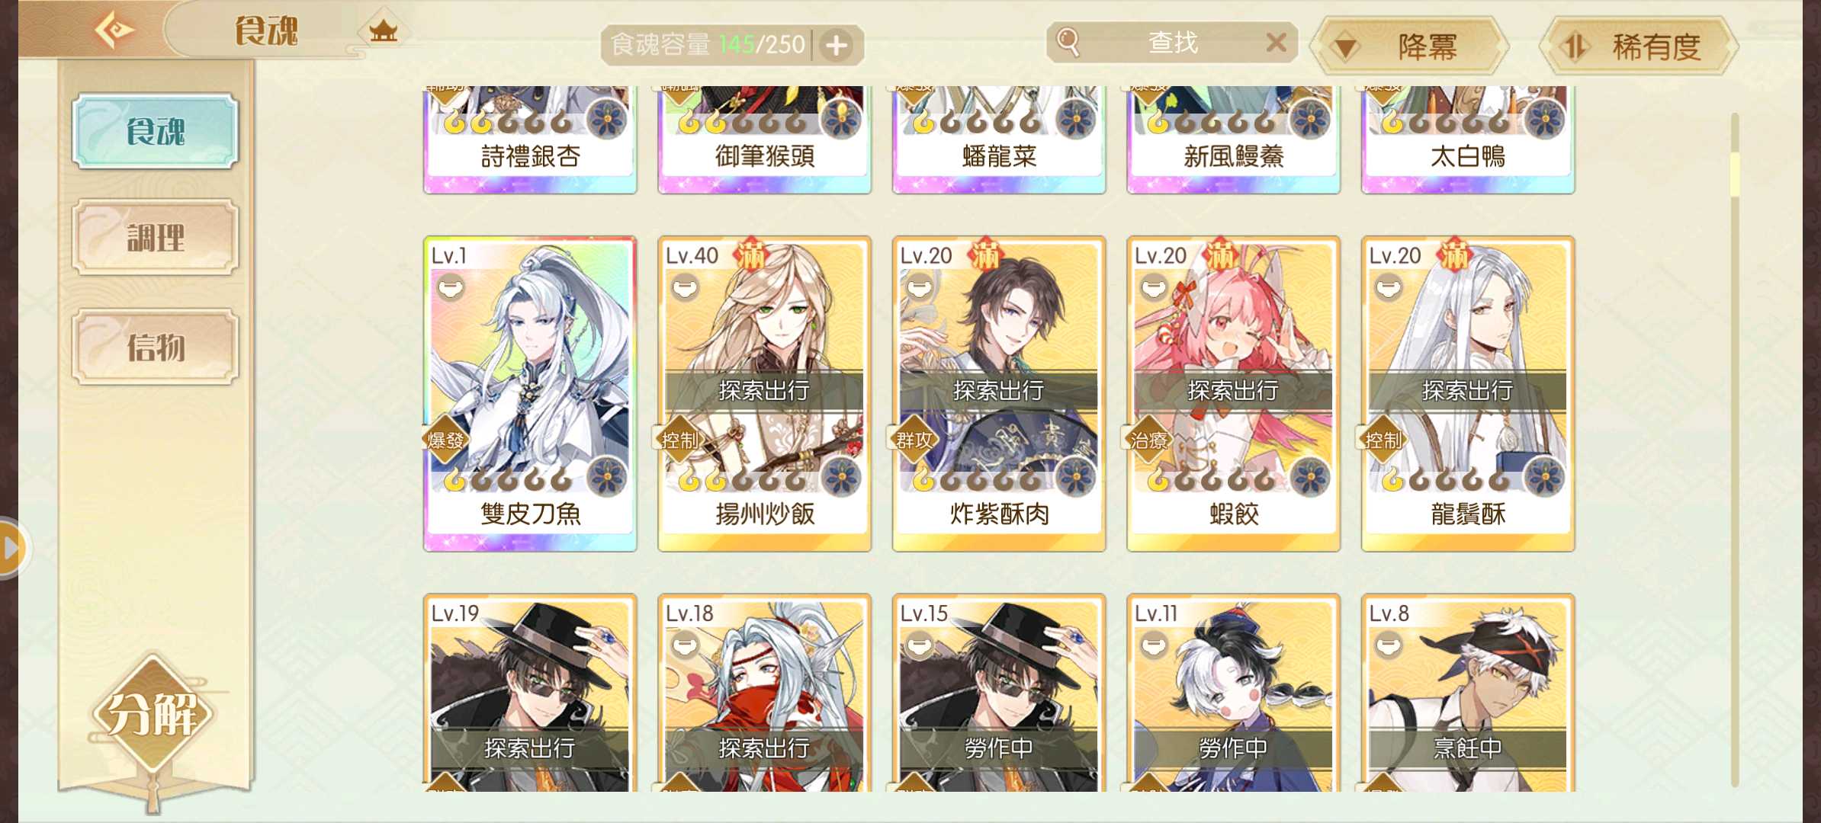Open the 稀有度 sort dropdown

[1639, 46]
